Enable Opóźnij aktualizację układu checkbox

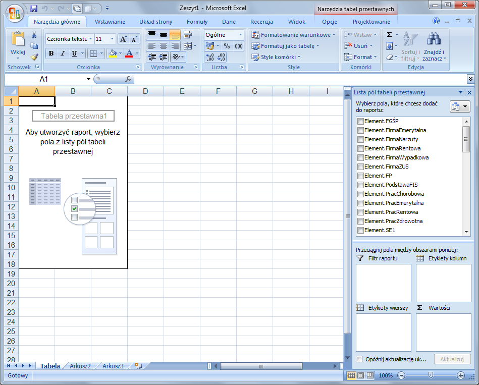coord(359,359)
